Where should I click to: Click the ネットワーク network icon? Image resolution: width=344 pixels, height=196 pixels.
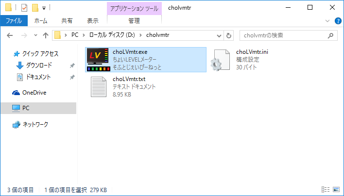coord(16,125)
